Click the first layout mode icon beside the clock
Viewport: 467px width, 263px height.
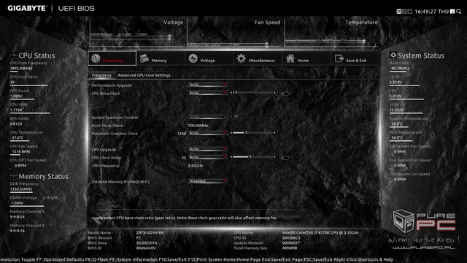click(399, 12)
